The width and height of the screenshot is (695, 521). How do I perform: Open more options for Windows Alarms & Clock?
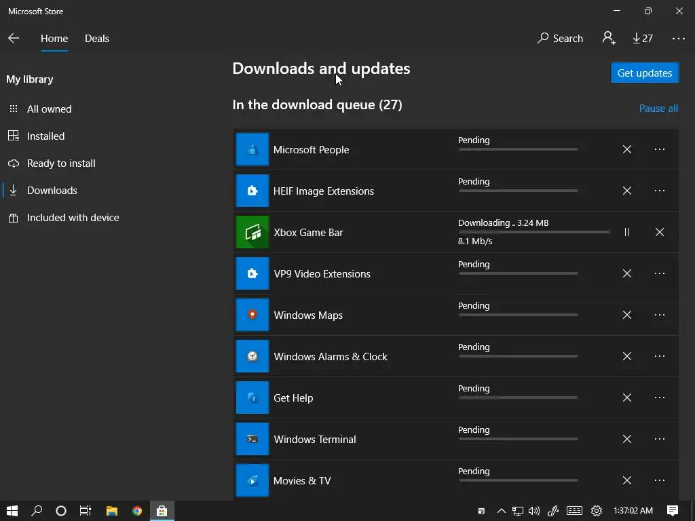tap(660, 356)
